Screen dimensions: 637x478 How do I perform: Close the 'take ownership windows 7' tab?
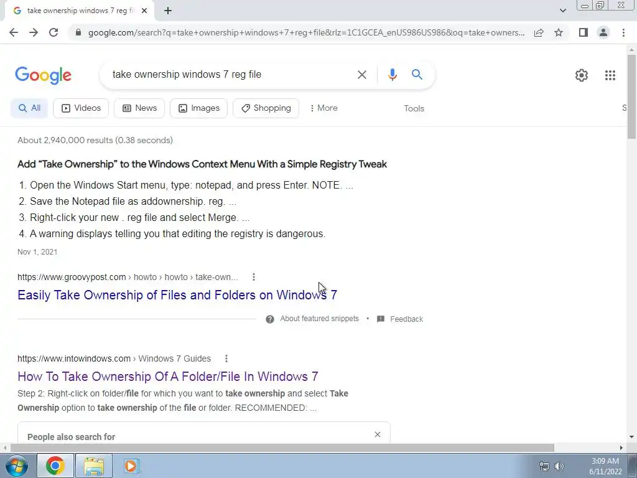click(144, 11)
